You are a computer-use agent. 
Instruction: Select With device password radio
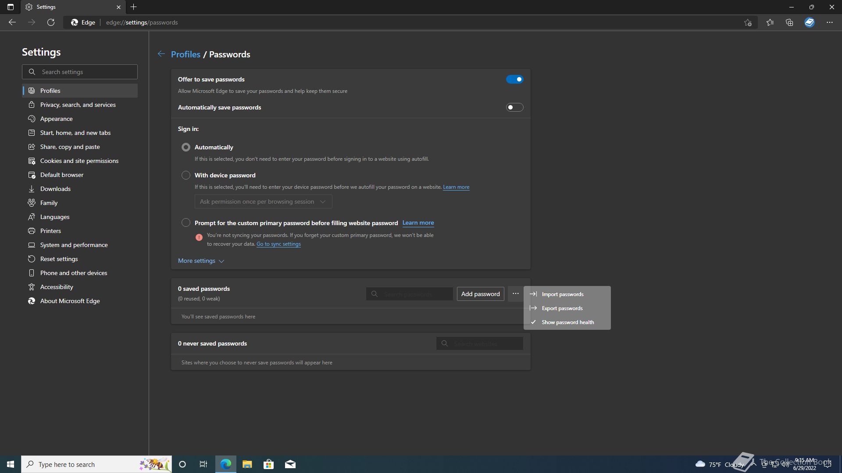tap(186, 175)
